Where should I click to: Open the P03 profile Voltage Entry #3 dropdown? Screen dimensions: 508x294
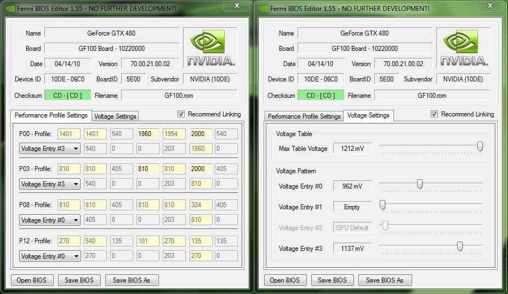(50, 184)
